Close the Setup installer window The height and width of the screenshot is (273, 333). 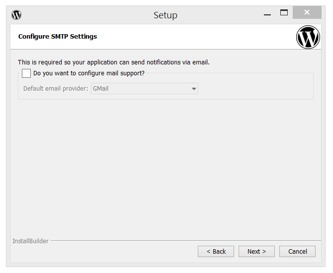(307, 13)
